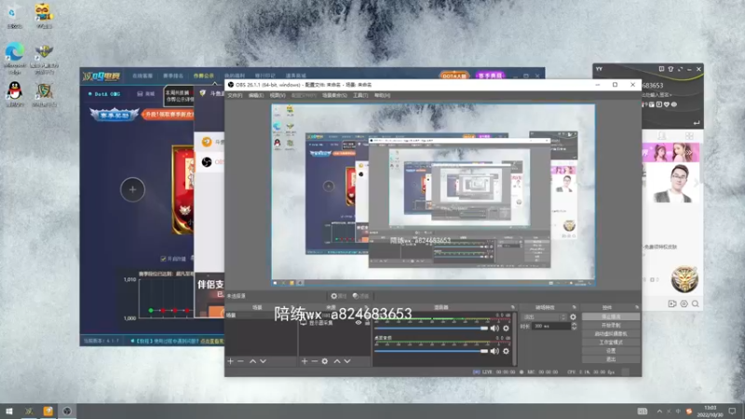The height and width of the screenshot is (419, 745).
Task: Move the scene up in the Scenes panel
Action: [252, 361]
